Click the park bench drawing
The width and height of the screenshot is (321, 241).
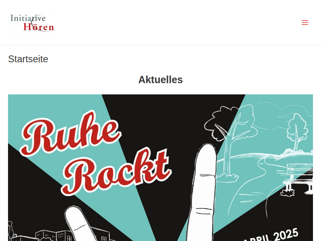click(299, 178)
